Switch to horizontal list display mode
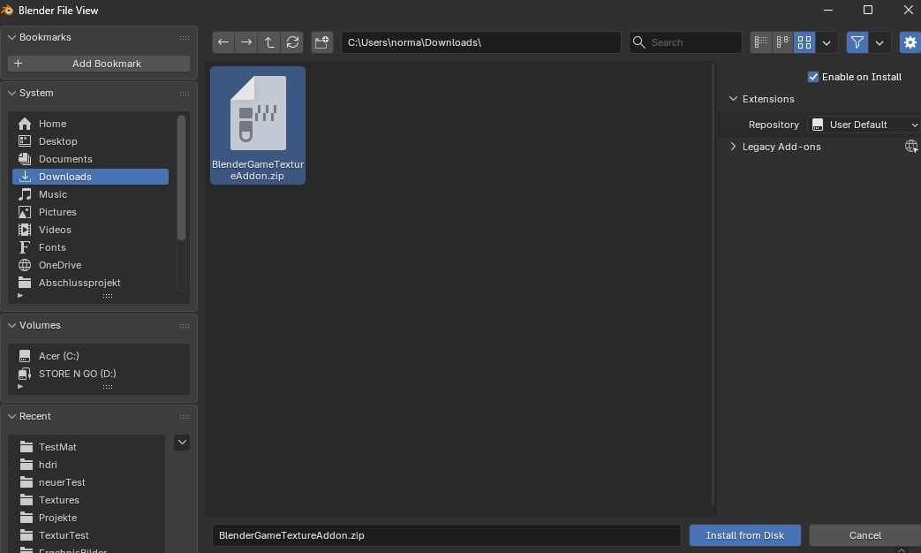Viewport: 921px width, 553px height. [783, 42]
